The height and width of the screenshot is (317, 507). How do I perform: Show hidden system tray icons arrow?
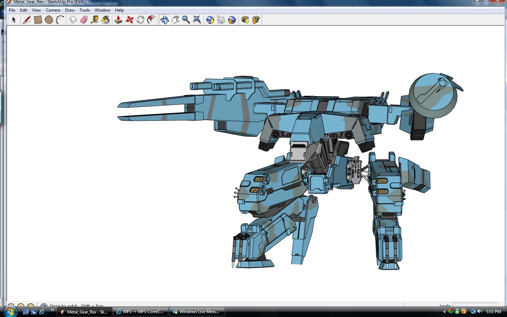point(444,312)
